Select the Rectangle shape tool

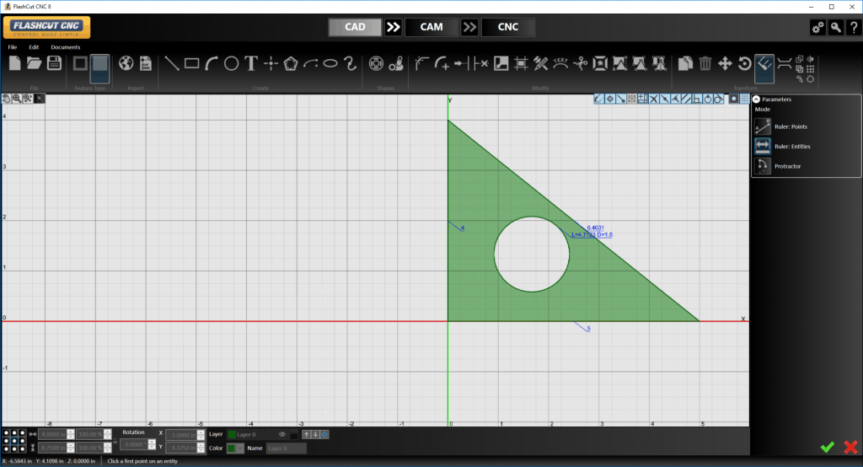[x=191, y=63]
